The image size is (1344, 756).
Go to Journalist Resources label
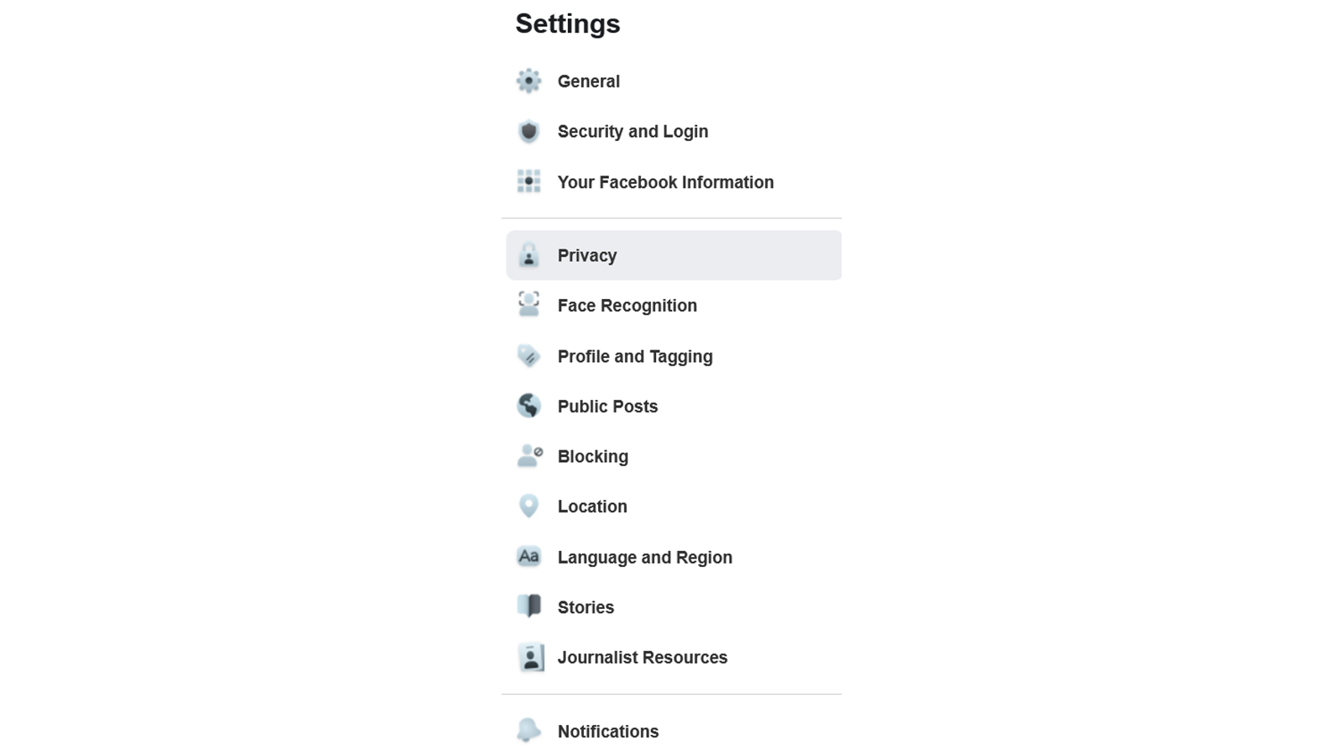click(642, 658)
